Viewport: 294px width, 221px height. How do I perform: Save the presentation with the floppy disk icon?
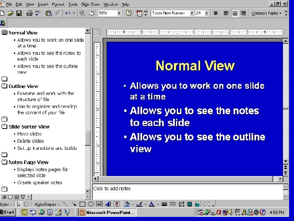click(19, 13)
